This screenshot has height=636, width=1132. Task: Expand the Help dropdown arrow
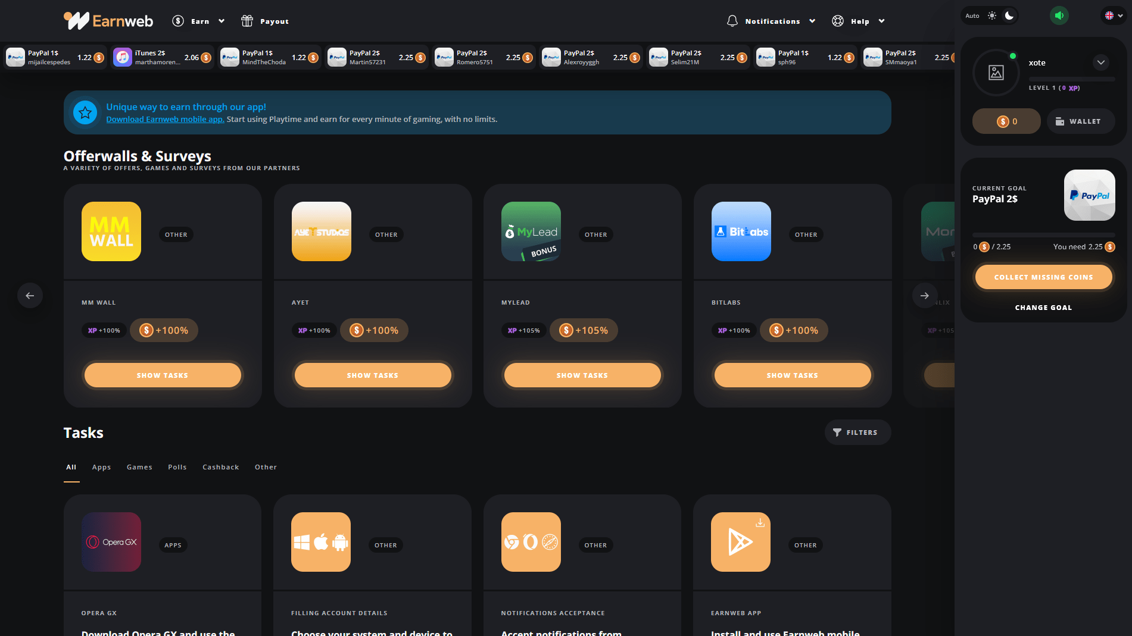pos(882,21)
